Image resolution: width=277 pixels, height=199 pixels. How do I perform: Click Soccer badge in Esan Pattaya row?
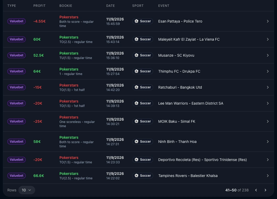[x=142, y=21]
